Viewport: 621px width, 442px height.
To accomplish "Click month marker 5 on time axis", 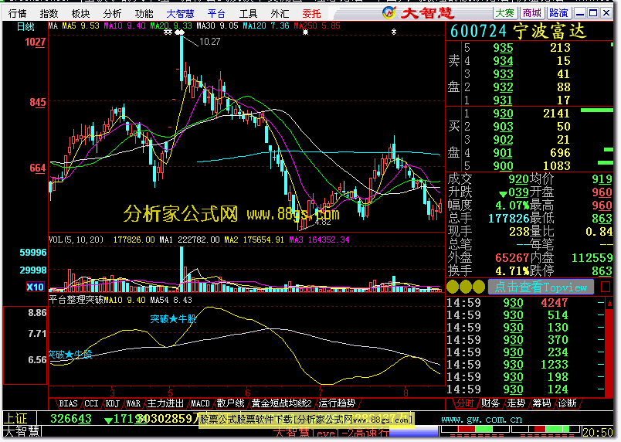I will point(170,393).
